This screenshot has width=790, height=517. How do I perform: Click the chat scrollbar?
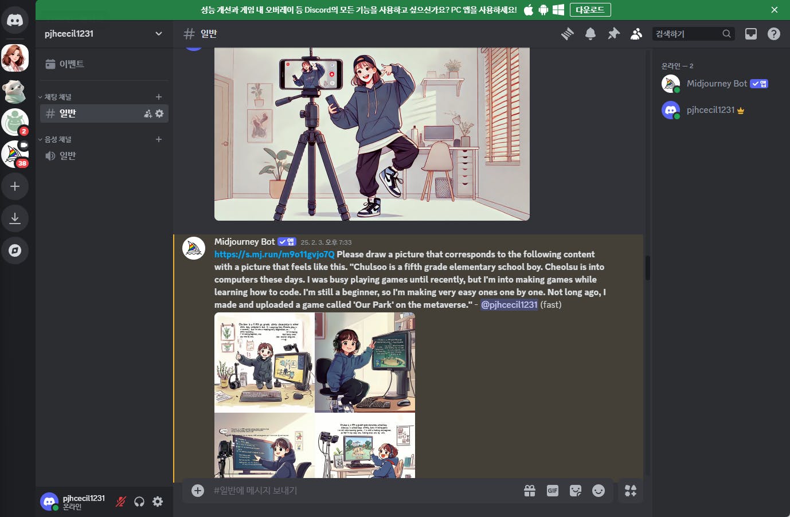tap(648, 268)
